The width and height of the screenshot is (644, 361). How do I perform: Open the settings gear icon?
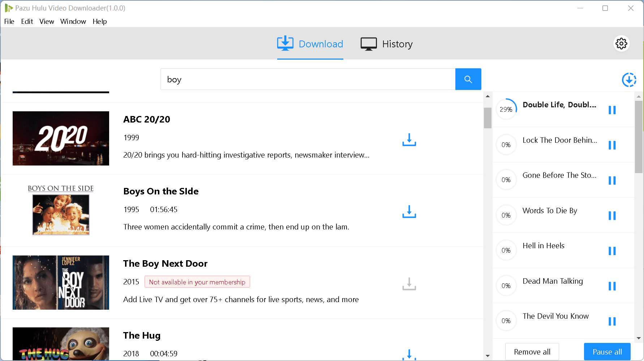coord(621,44)
